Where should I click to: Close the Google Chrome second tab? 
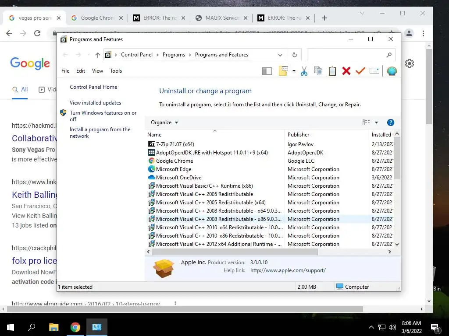click(121, 18)
